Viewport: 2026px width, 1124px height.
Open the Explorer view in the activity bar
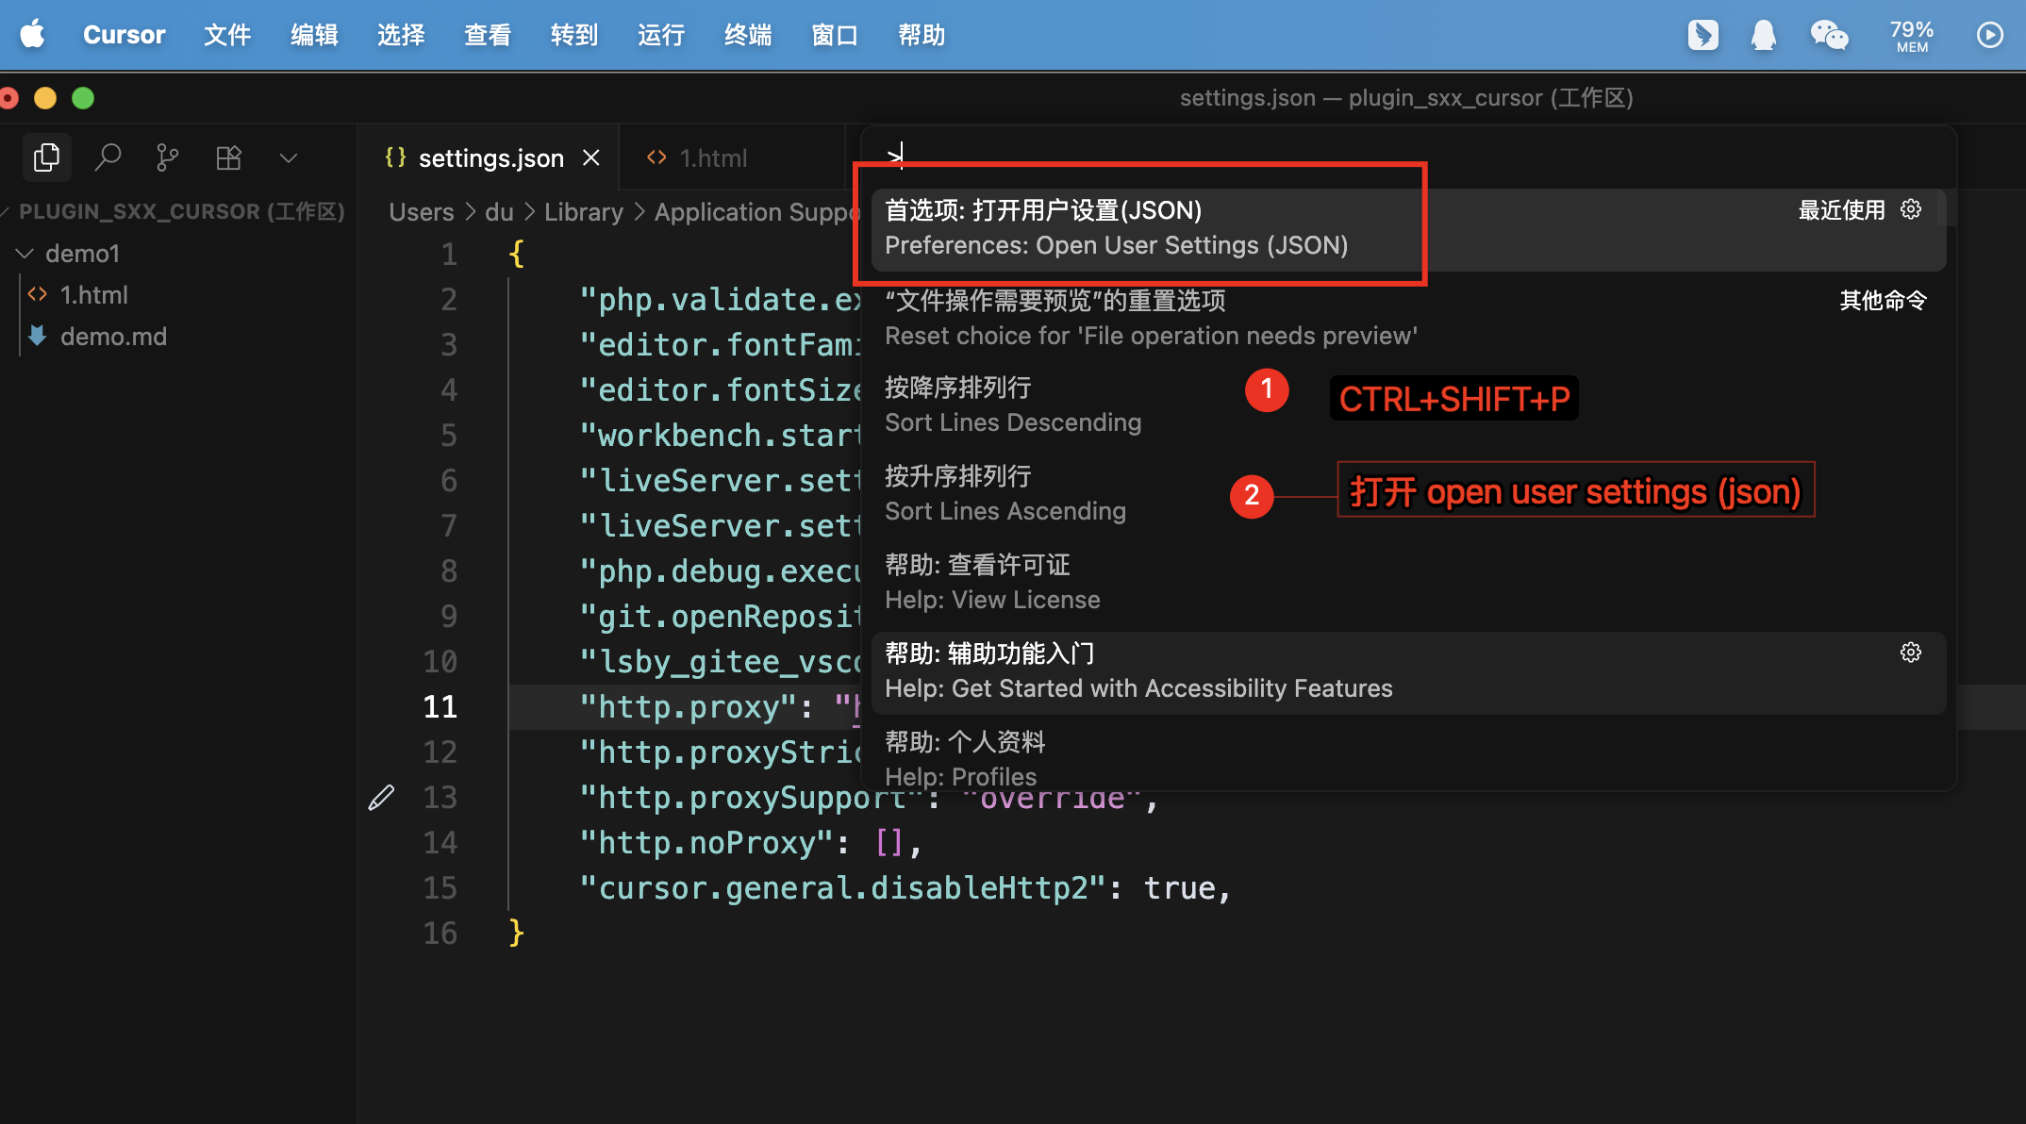click(46, 157)
